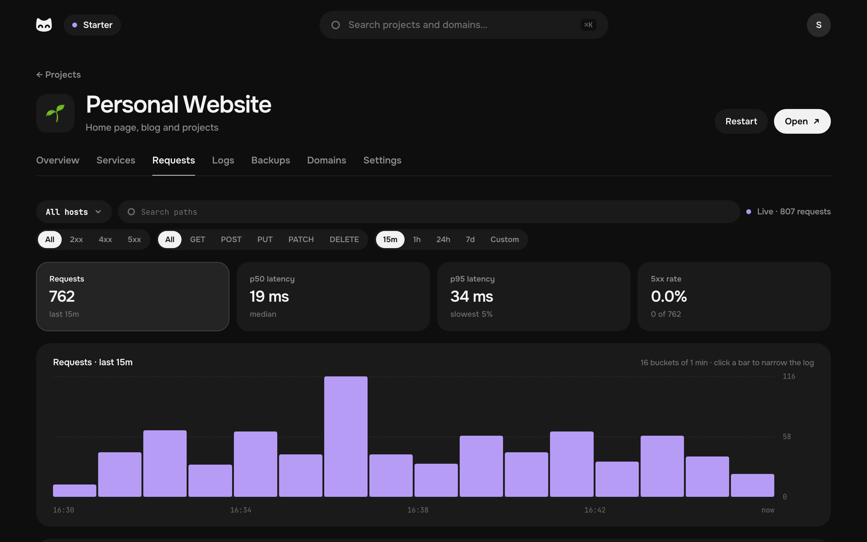The image size is (867, 542).
Task: Click the search icon in the top search bar
Action: pyautogui.click(x=336, y=25)
